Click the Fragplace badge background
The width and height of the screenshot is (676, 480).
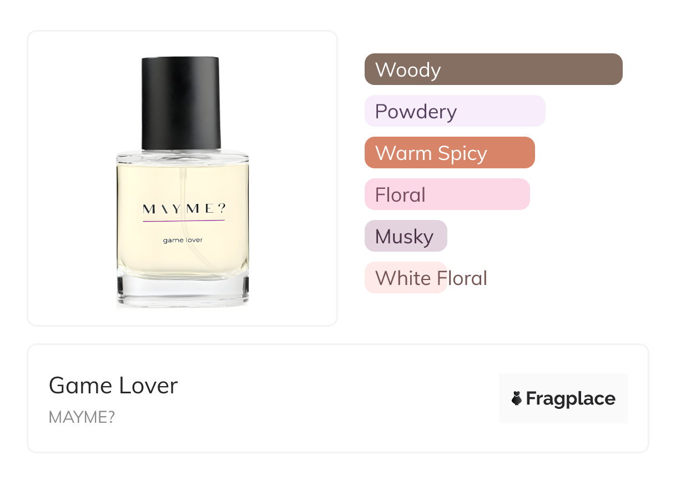click(563, 398)
